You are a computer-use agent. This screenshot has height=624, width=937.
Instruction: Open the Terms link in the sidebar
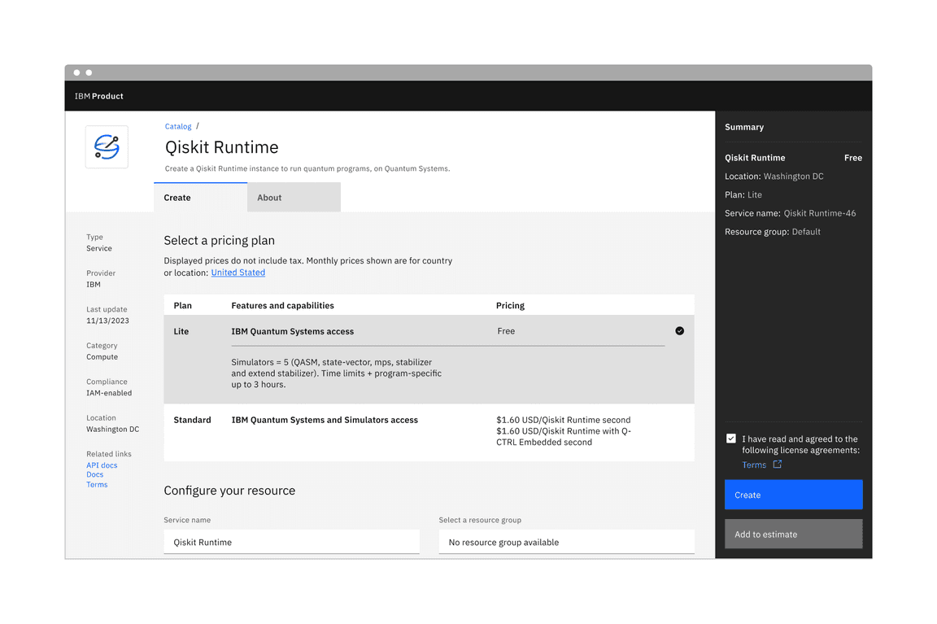click(x=96, y=484)
